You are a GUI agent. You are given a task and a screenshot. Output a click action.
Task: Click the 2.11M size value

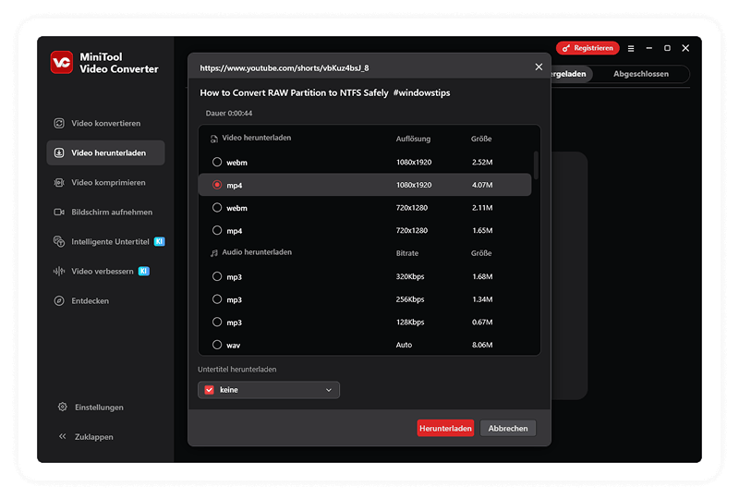tap(482, 208)
